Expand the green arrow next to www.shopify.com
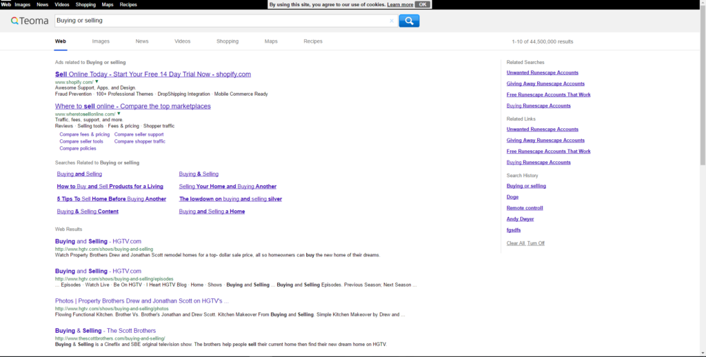This screenshot has height=357, width=706. click(x=97, y=82)
